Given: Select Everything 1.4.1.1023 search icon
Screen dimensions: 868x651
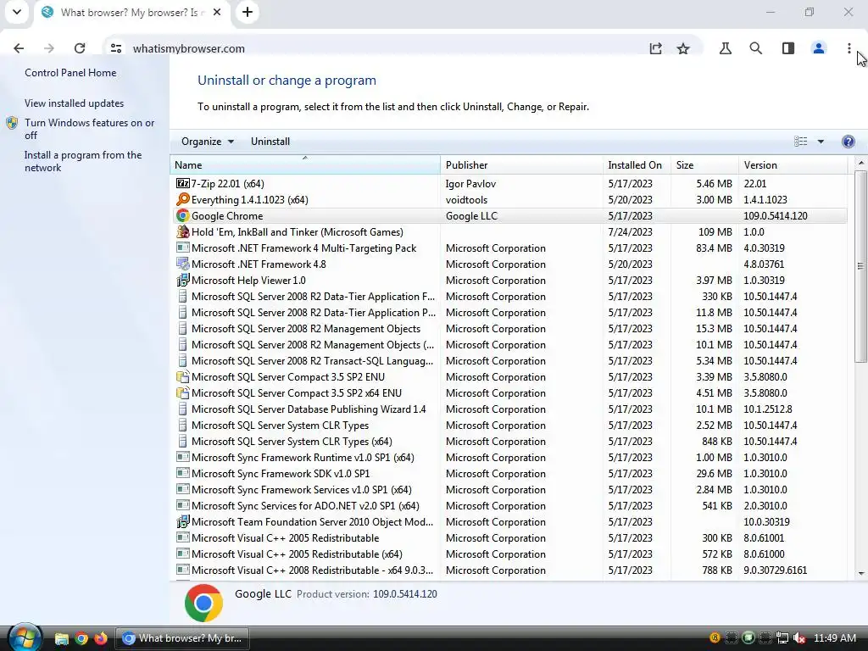Looking at the screenshot, I should (183, 199).
